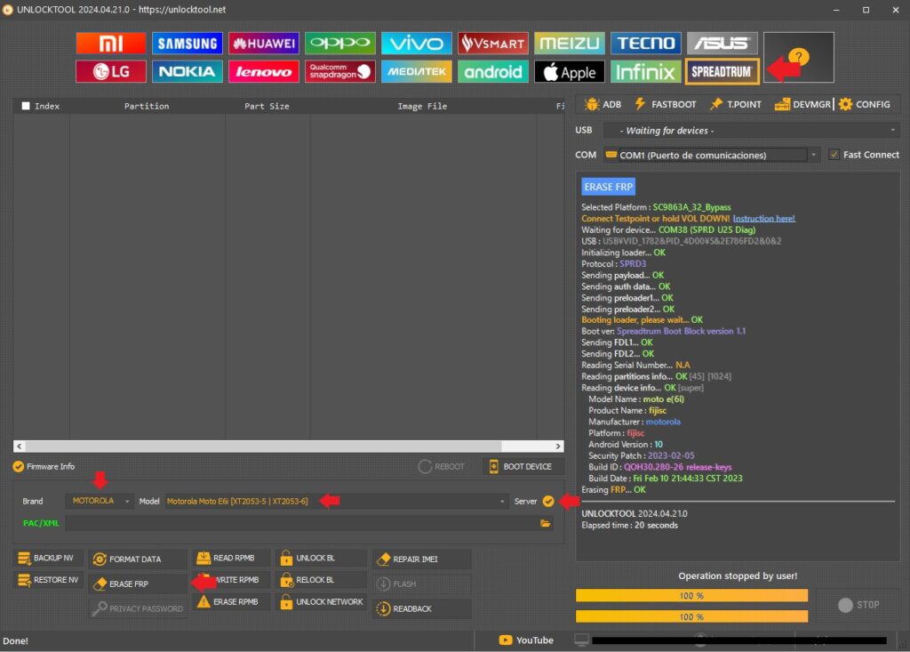Toggle the Index select-all checkbox
Image resolution: width=910 pixels, height=652 pixels.
coord(26,106)
